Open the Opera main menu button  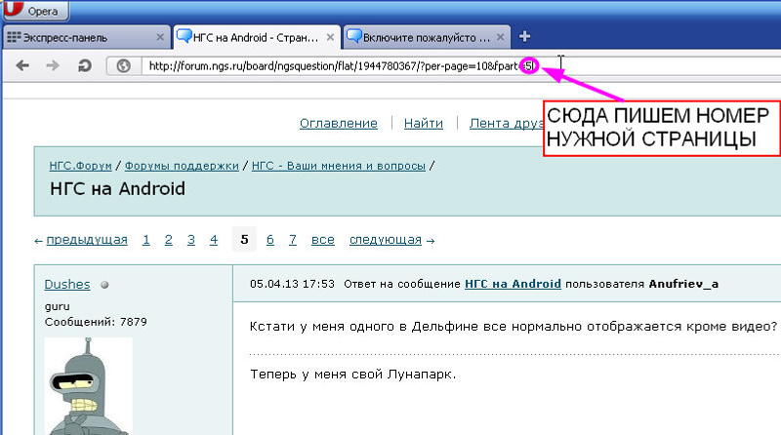35,11
